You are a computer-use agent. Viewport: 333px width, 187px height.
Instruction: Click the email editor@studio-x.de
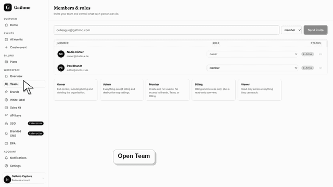point(78,70)
